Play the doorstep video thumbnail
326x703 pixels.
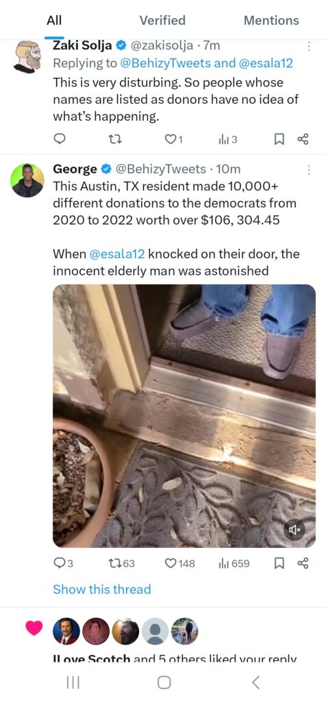pos(184,415)
